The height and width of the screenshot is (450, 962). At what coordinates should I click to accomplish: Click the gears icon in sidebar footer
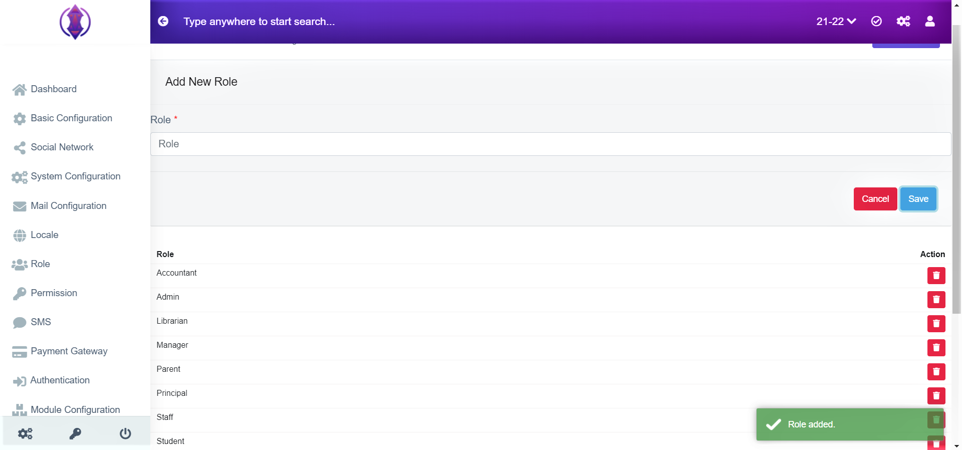(x=25, y=433)
